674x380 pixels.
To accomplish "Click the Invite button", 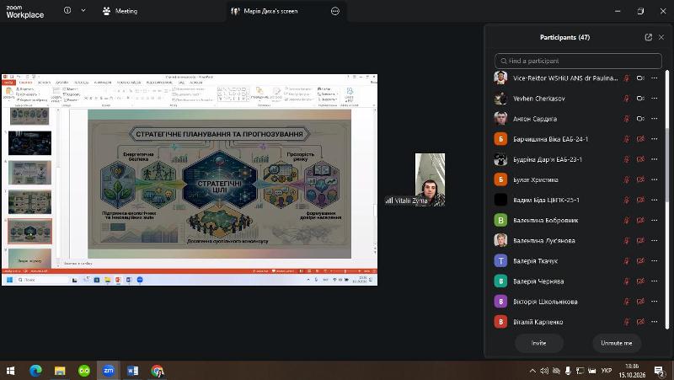I will pos(538,343).
